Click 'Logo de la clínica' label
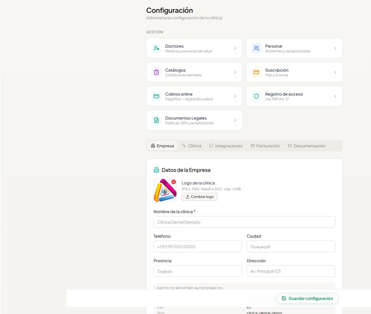The image size is (371, 314). pos(198,183)
